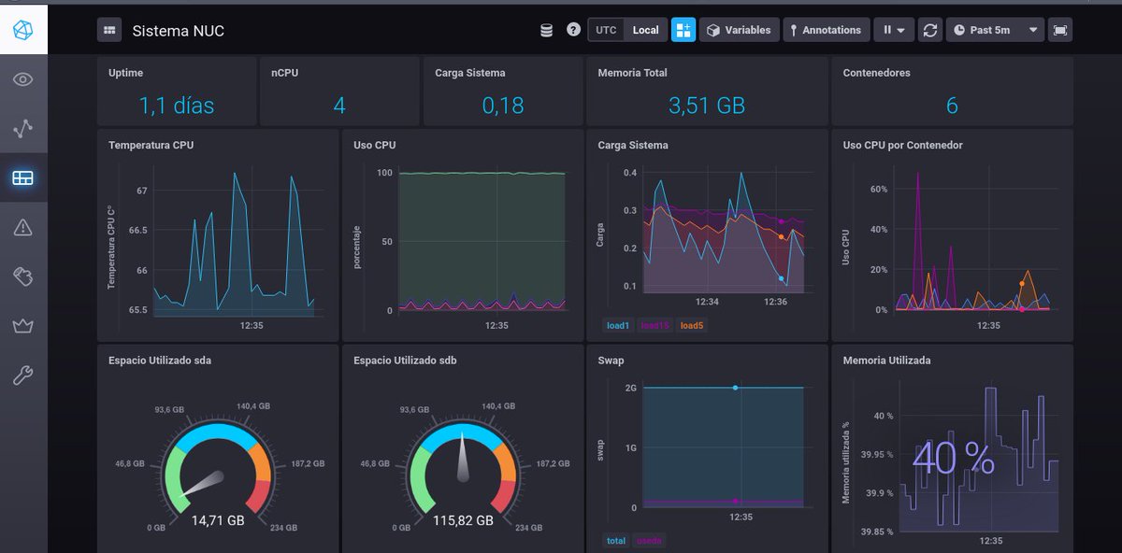This screenshot has height=553, width=1122.
Task: Open the Host List eye icon
Action: pos(23,79)
